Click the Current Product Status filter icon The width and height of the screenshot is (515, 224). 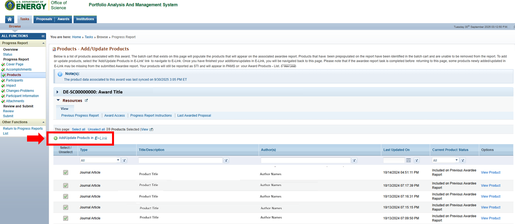coord(463,160)
